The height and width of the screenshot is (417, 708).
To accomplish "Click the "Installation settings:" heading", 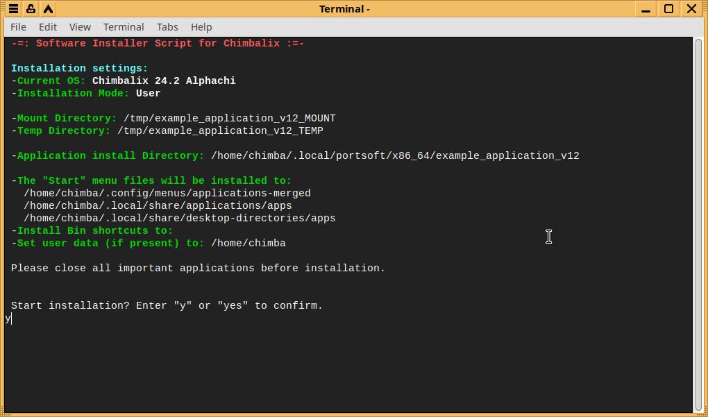I will tap(79, 69).
